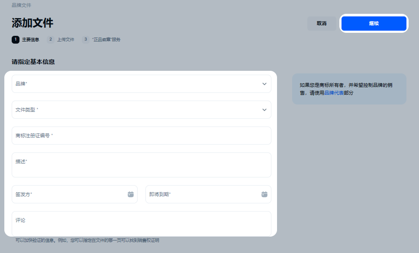
Task: Go to 品牌文件 breadcrumb
Action: [21, 5]
